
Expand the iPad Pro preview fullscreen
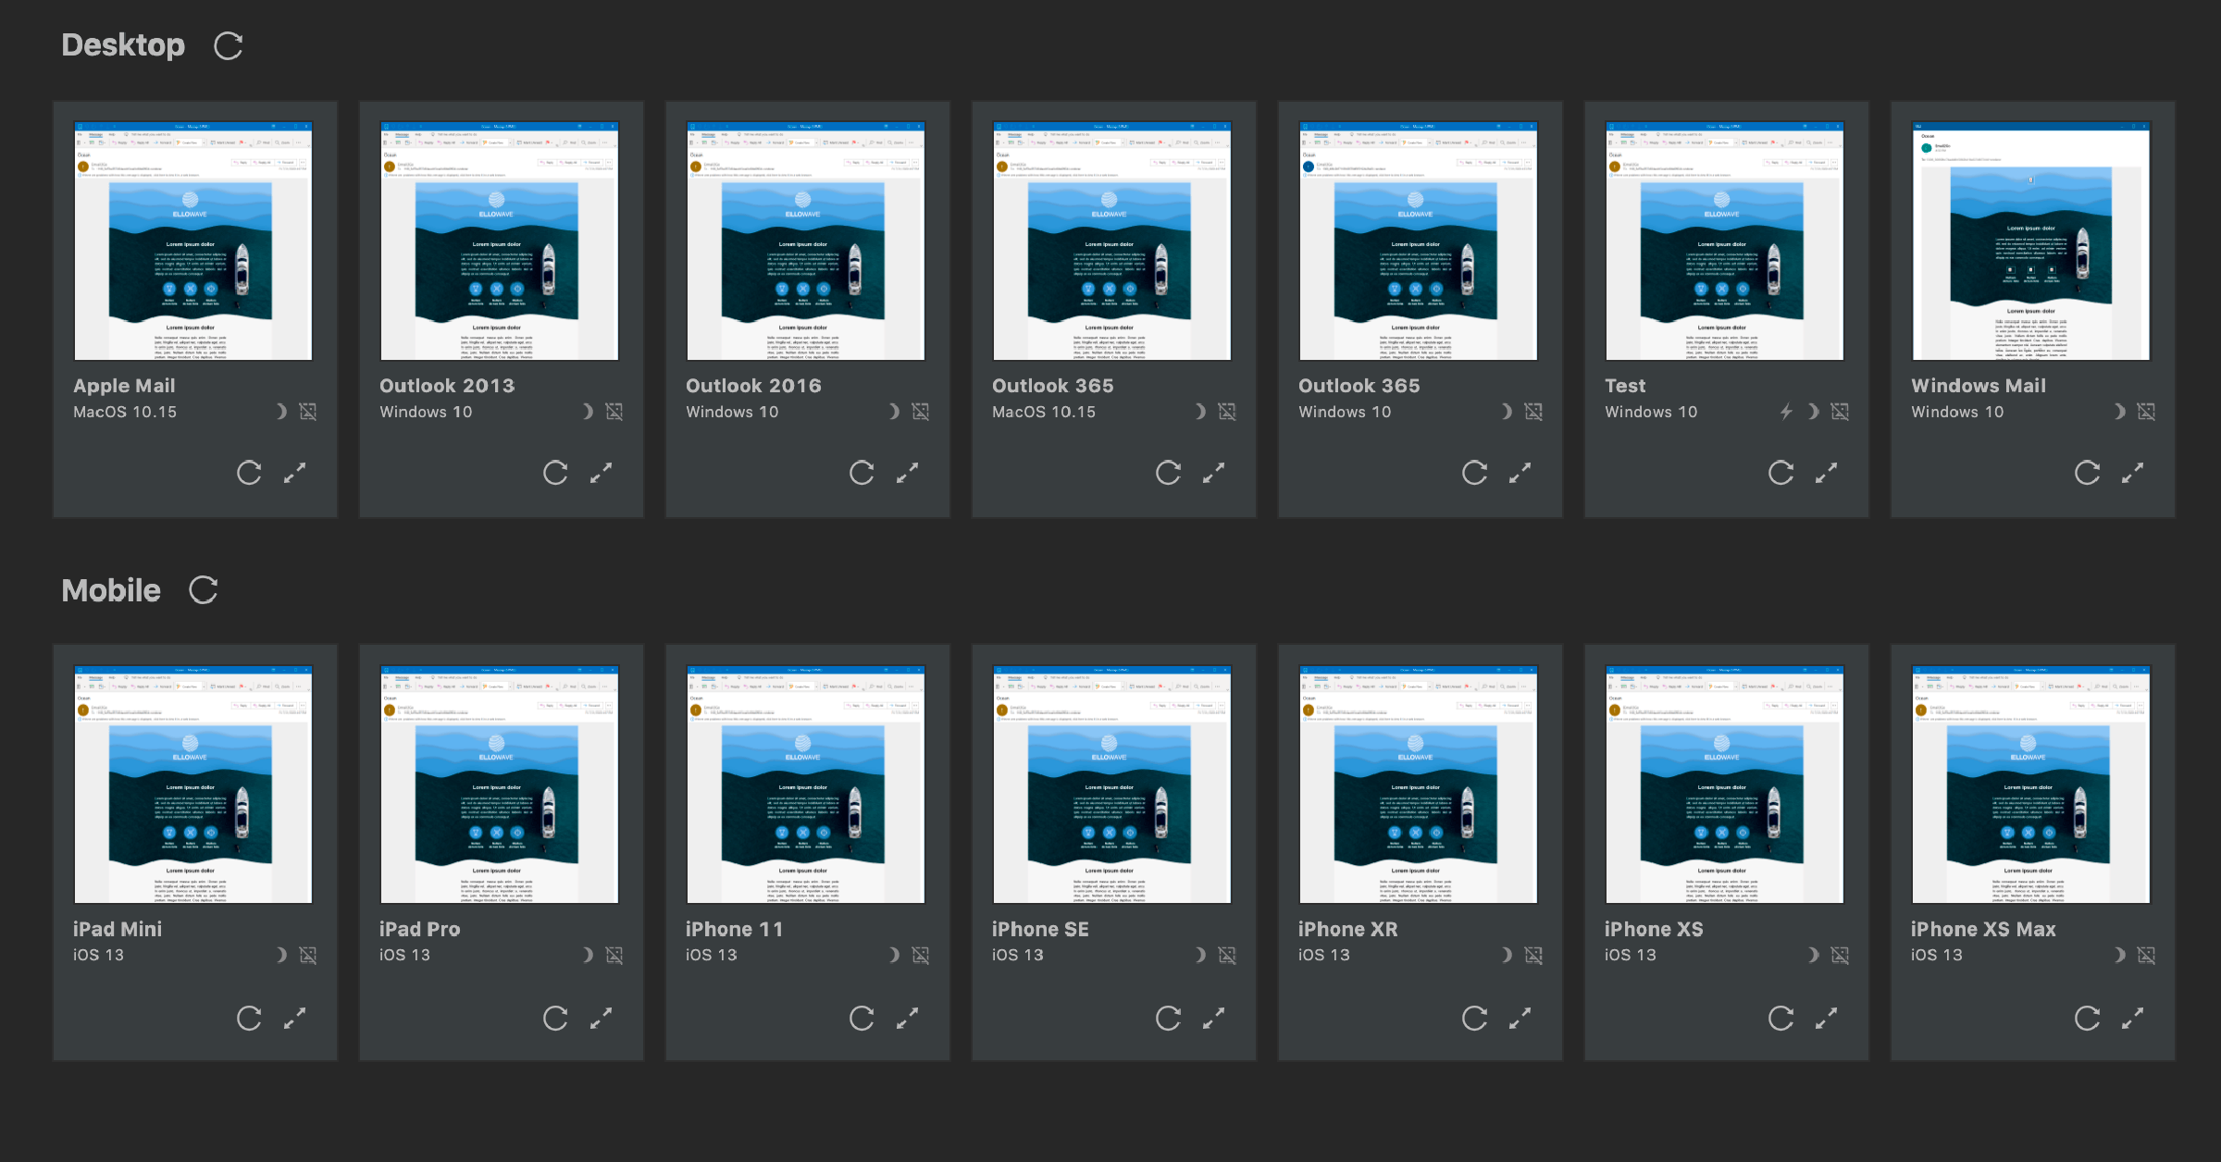coord(601,1018)
